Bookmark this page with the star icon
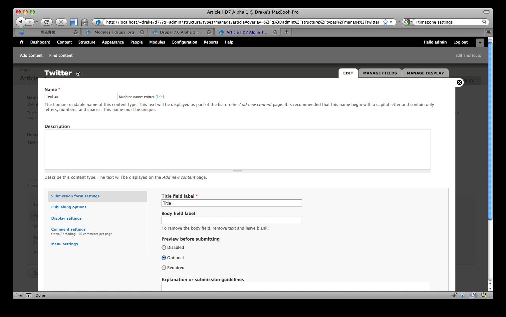 click(385, 22)
